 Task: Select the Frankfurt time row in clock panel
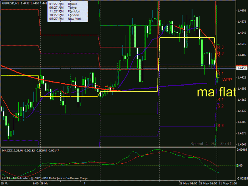coord(65,12)
